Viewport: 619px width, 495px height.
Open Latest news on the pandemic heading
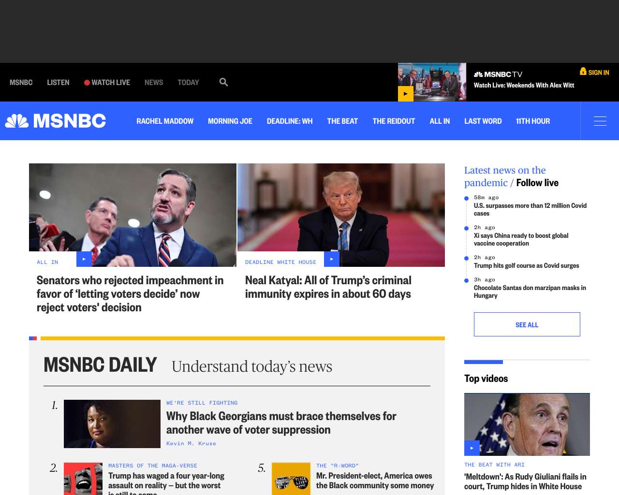point(505,176)
